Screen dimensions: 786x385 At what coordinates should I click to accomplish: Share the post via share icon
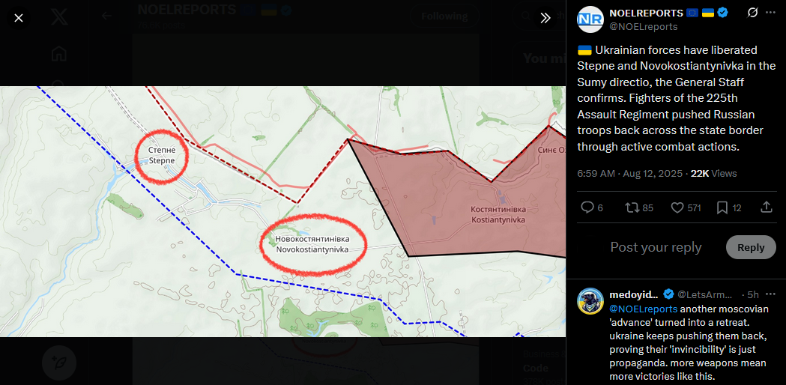point(766,207)
